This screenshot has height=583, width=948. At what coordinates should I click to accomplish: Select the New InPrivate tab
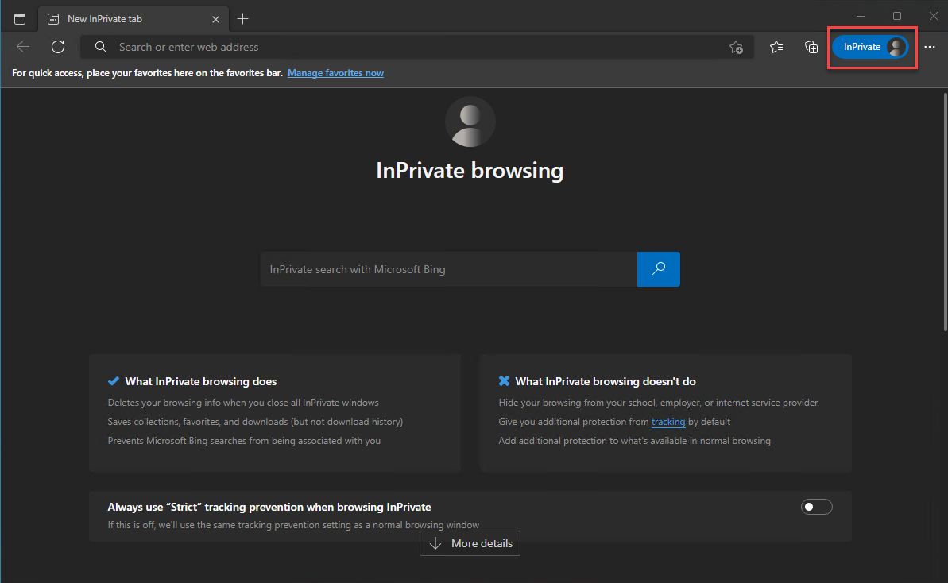click(133, 19)
